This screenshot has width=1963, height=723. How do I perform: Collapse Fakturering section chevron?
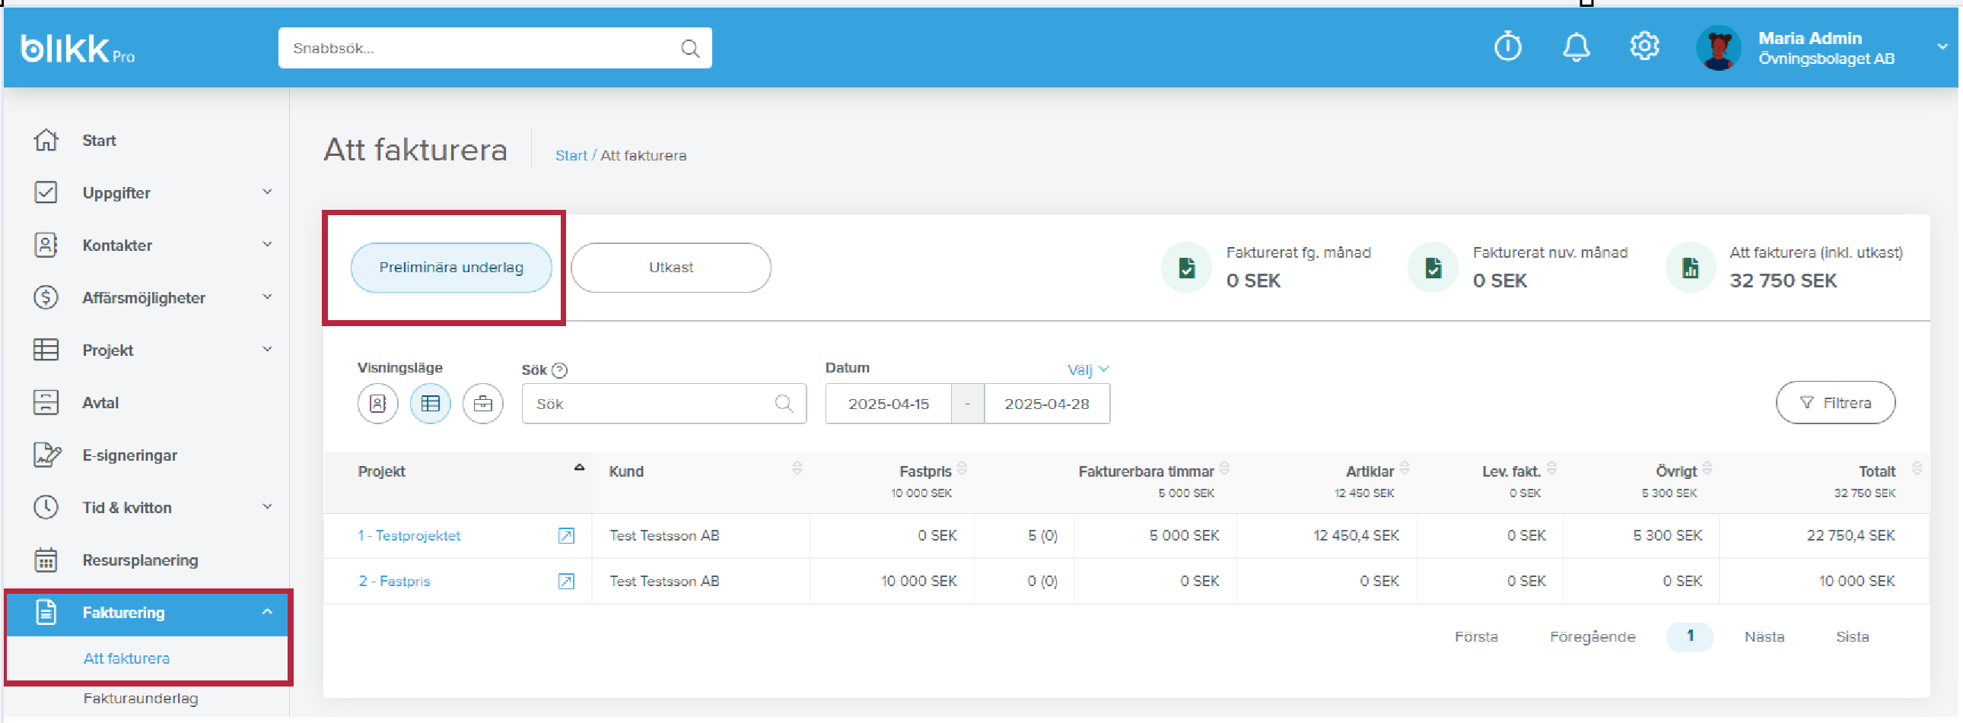coord(267,612)
